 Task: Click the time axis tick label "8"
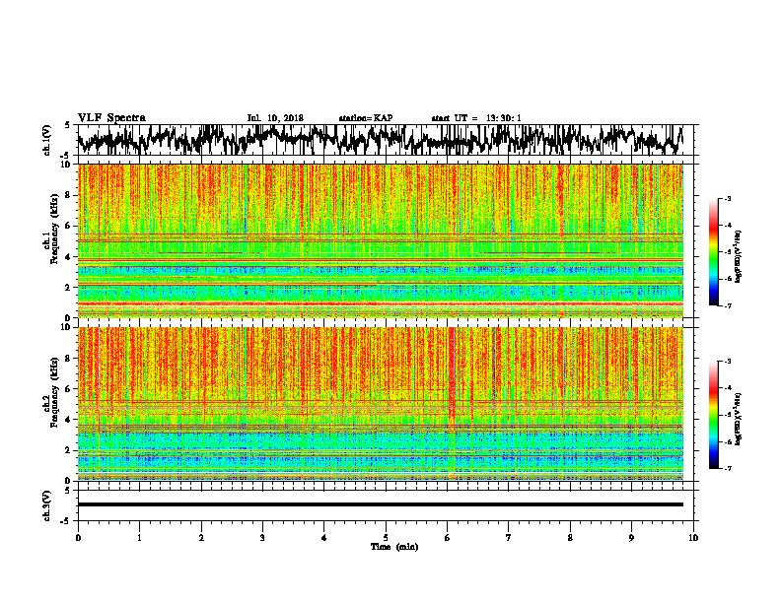coord(570,538)
